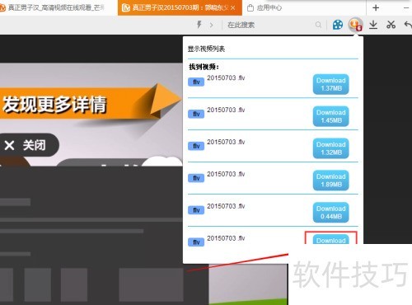Click 显示视频列表 in the popup
412x305 pixels.
[x=206, y=49]
